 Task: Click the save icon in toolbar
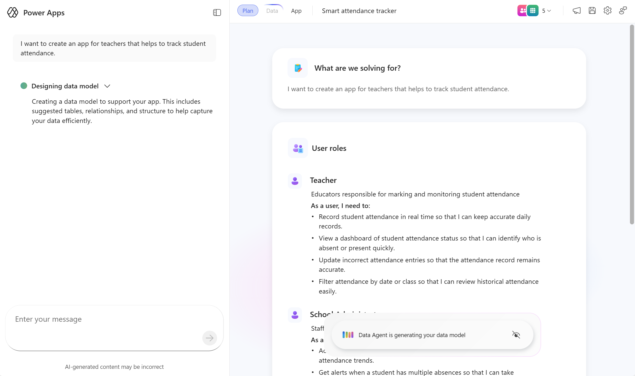point(592,11)
